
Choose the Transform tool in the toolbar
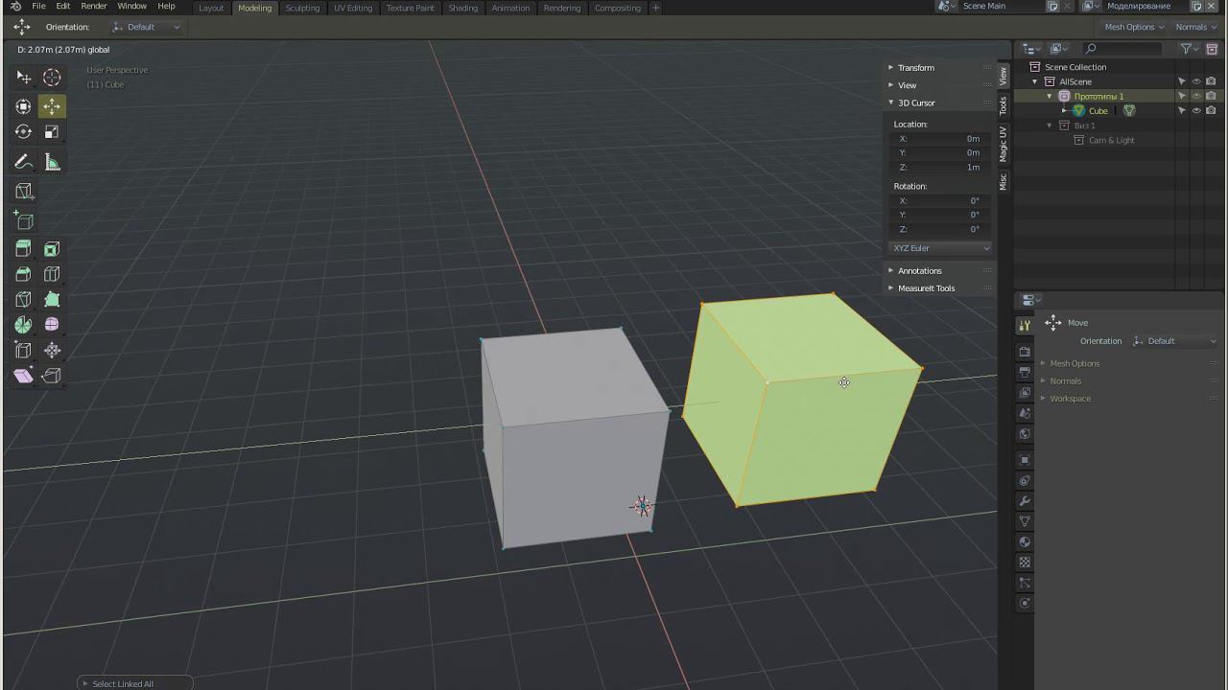(x=23, y=106)
